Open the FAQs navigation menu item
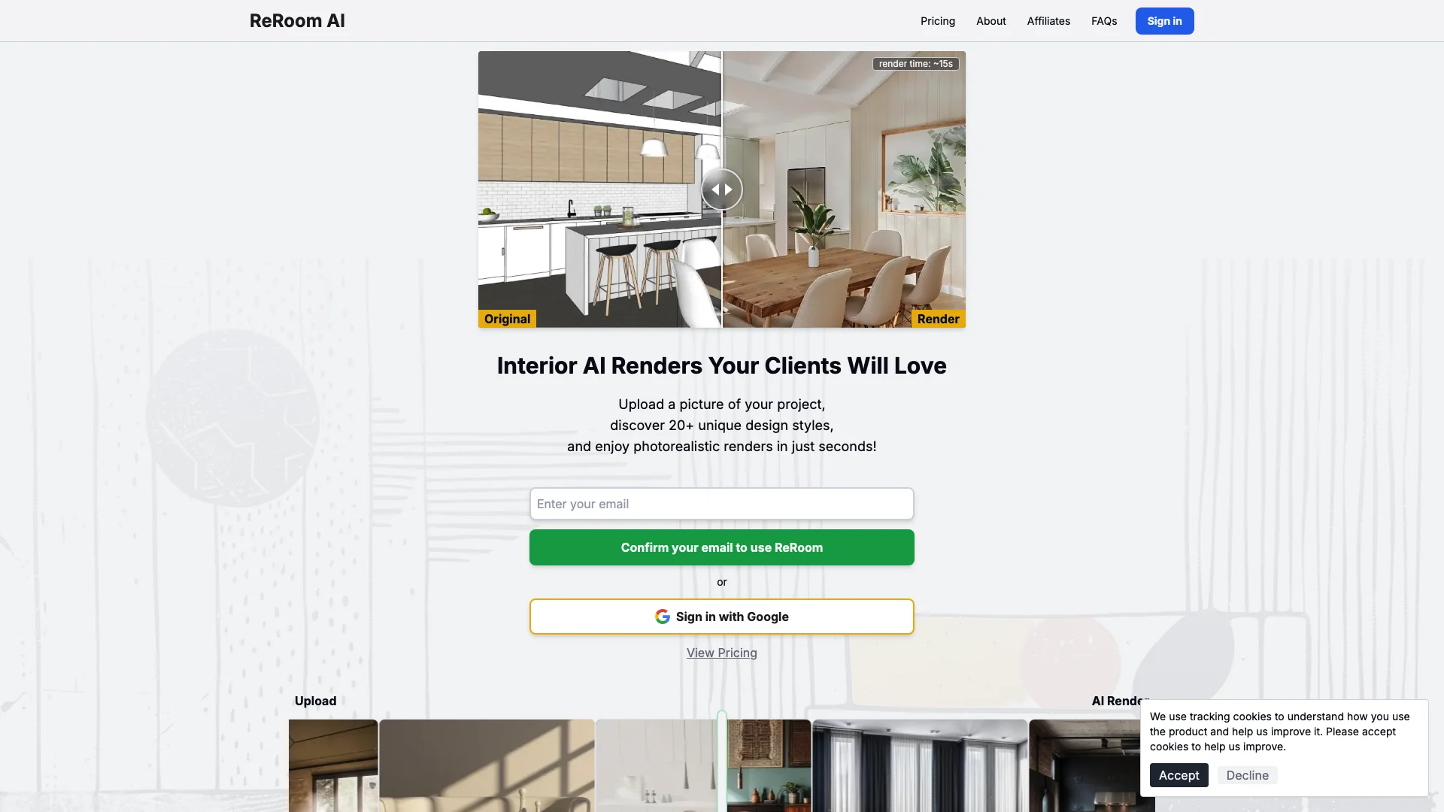1444x812 pixels. 1104,21
